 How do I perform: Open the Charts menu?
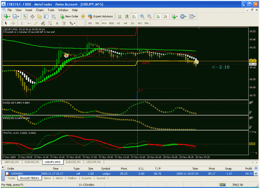40,10
